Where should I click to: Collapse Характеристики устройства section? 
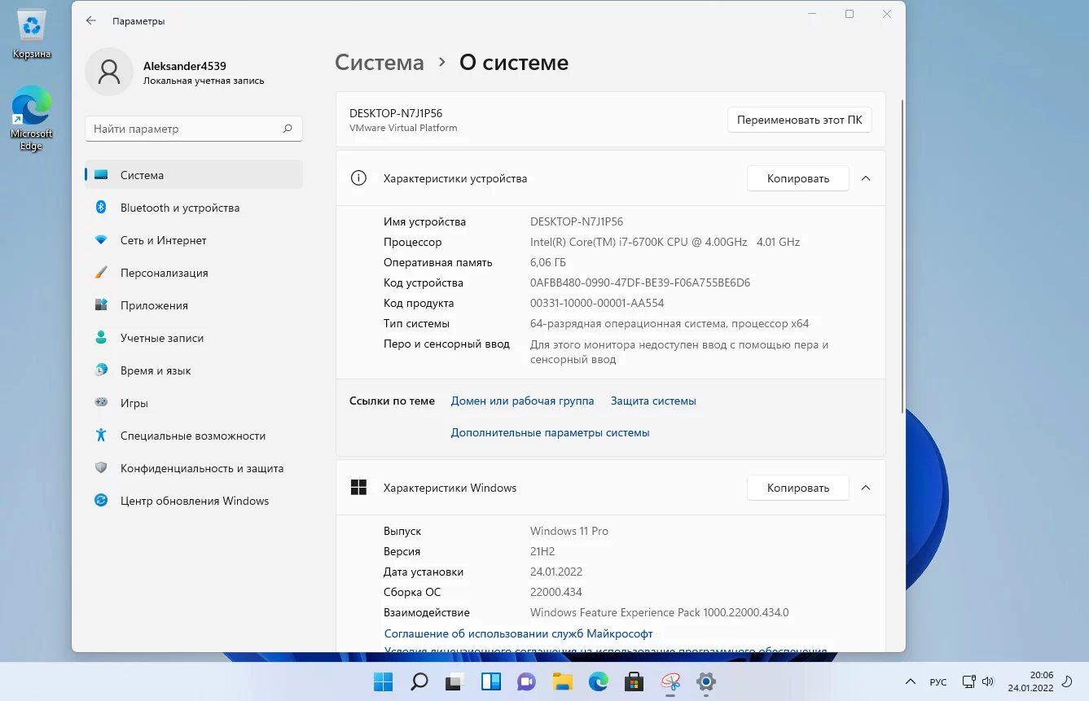point(866,178)
